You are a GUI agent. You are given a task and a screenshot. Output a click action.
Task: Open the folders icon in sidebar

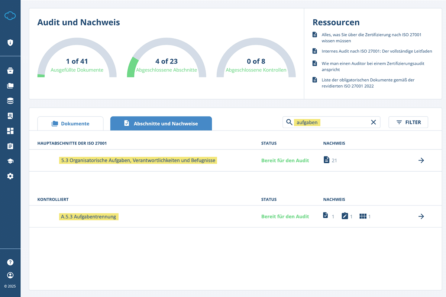click(10, 86)
